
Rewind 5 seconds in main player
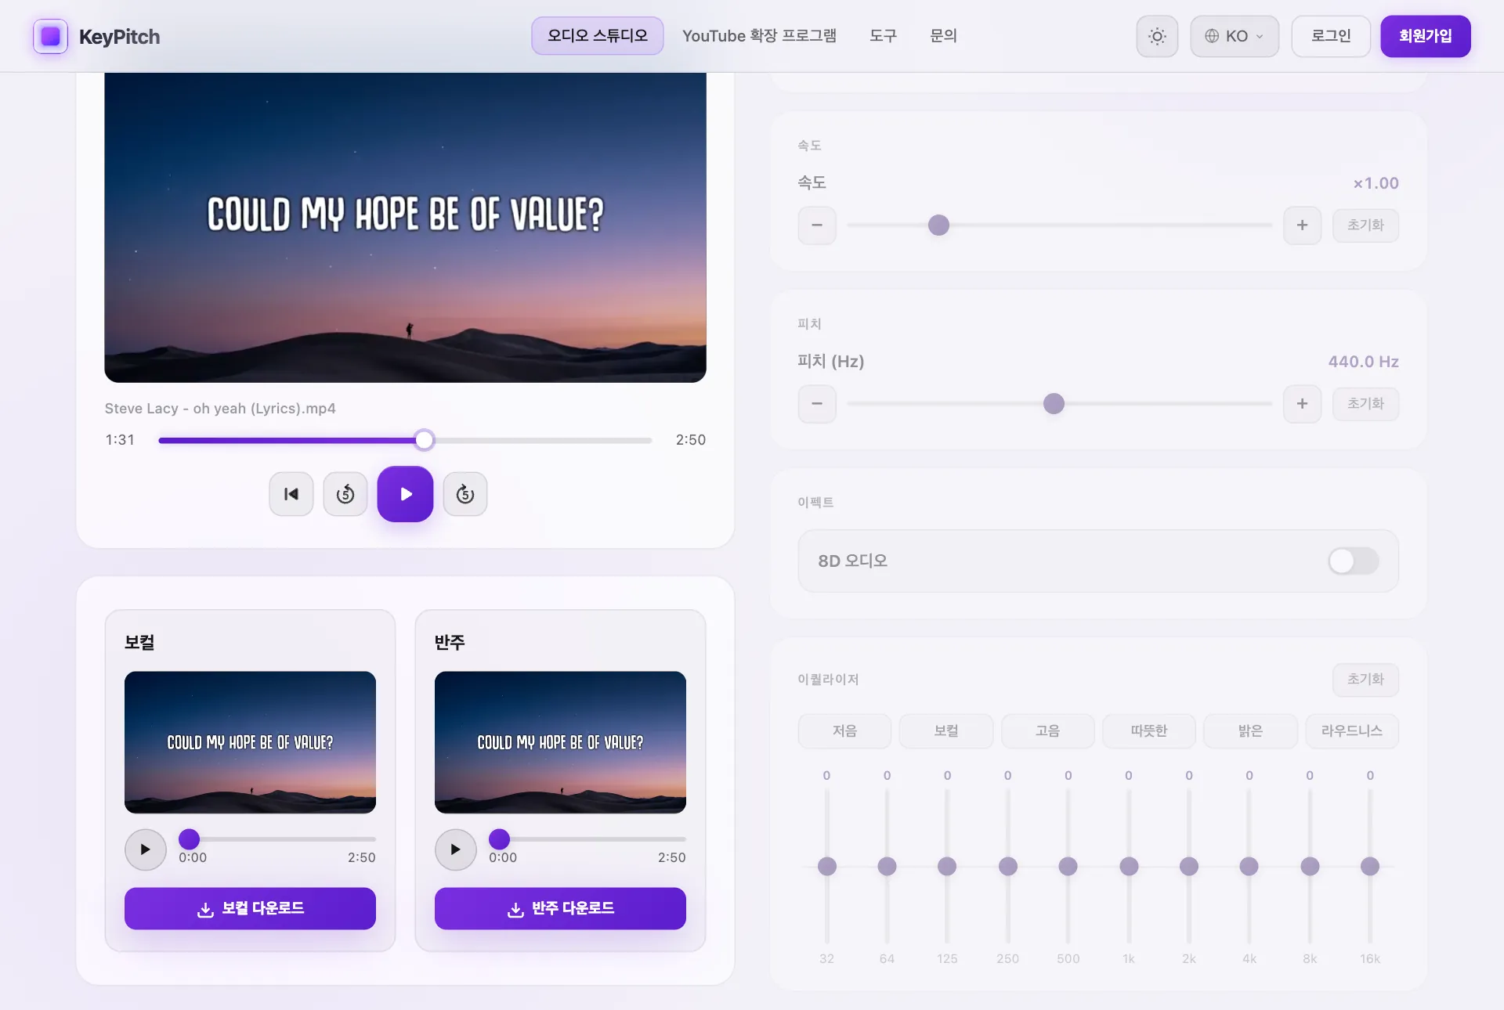point(345,494)
